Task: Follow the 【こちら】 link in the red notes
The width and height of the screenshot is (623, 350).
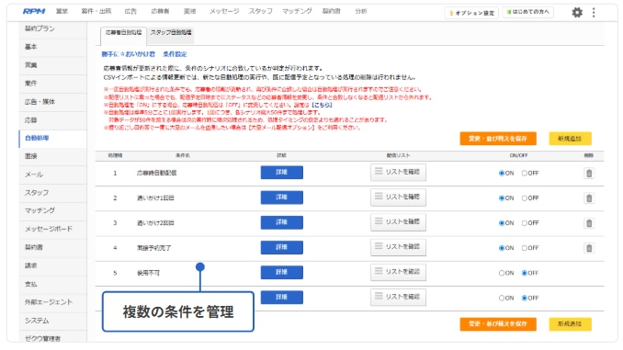Action: point(322,105)
